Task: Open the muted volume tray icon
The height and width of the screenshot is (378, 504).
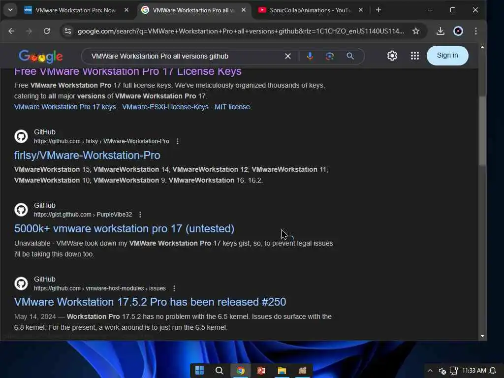Action: click(442, 371)
